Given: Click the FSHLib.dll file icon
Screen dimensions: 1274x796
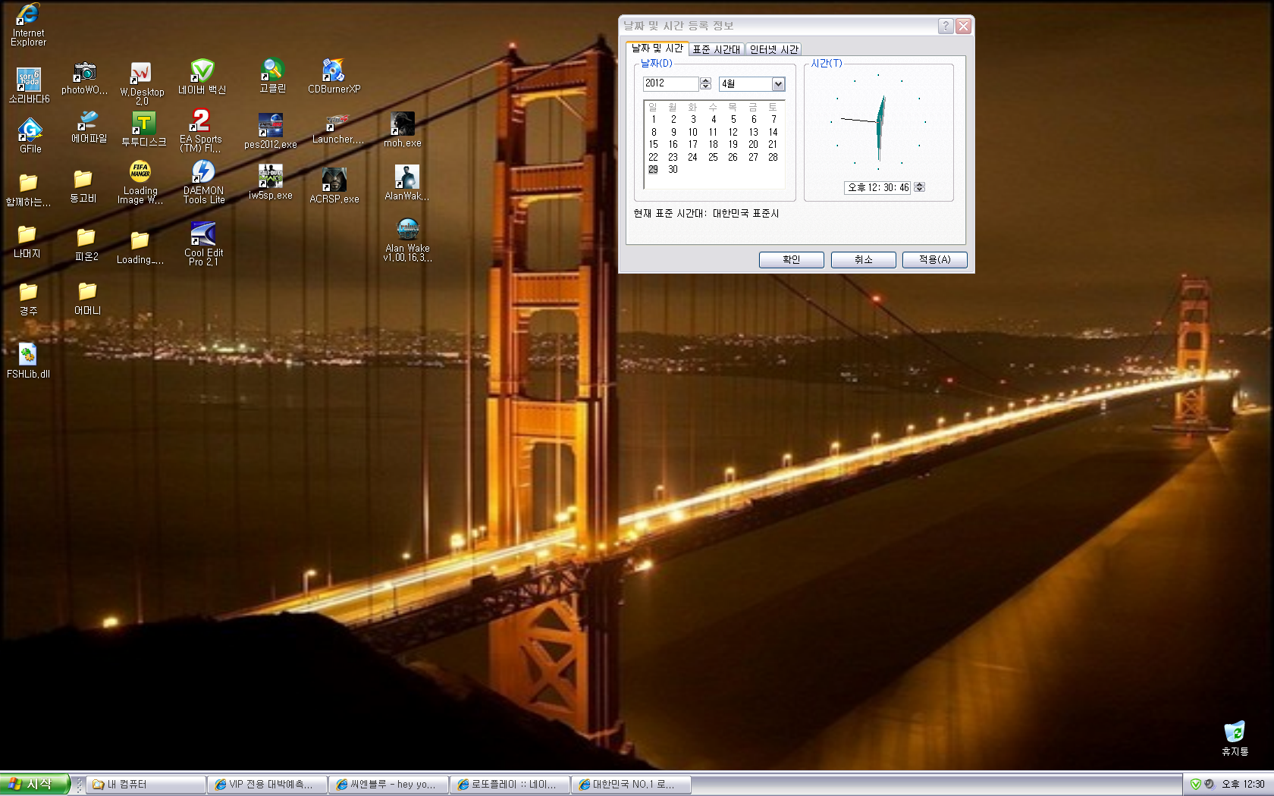Looking at the screenshot, I should coord(28,355).
